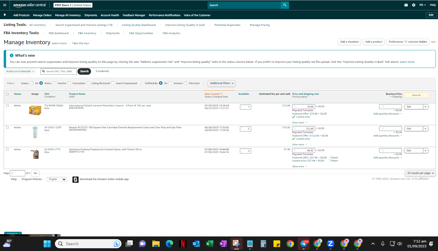Open the settings gear icon

414,5
